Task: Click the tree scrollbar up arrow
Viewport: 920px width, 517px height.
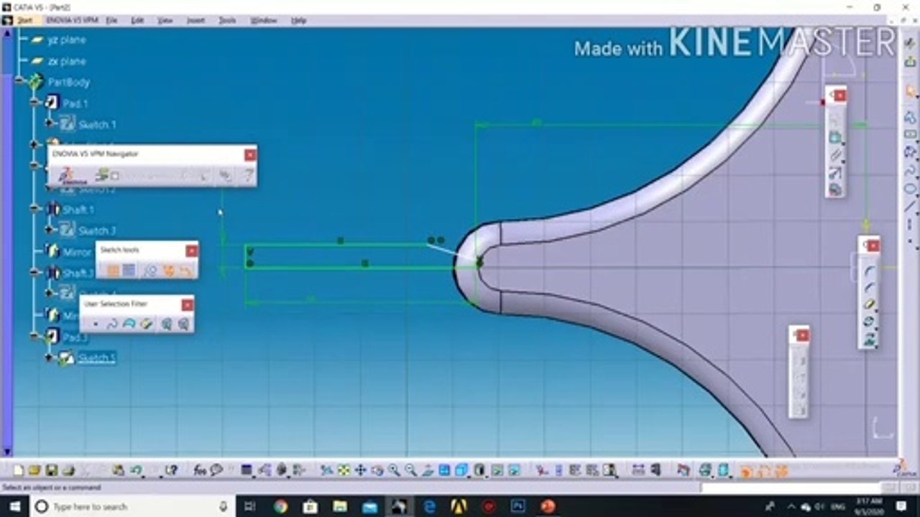Action: tap(8, 34)
